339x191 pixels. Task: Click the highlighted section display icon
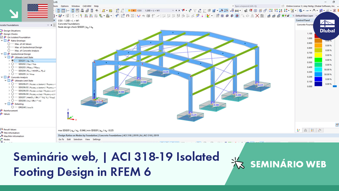click(237, 16)
